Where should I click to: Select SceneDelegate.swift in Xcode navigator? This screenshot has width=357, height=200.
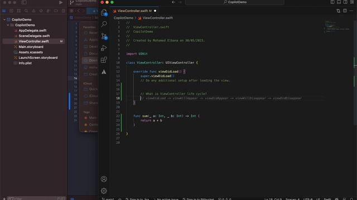[34, 36]
